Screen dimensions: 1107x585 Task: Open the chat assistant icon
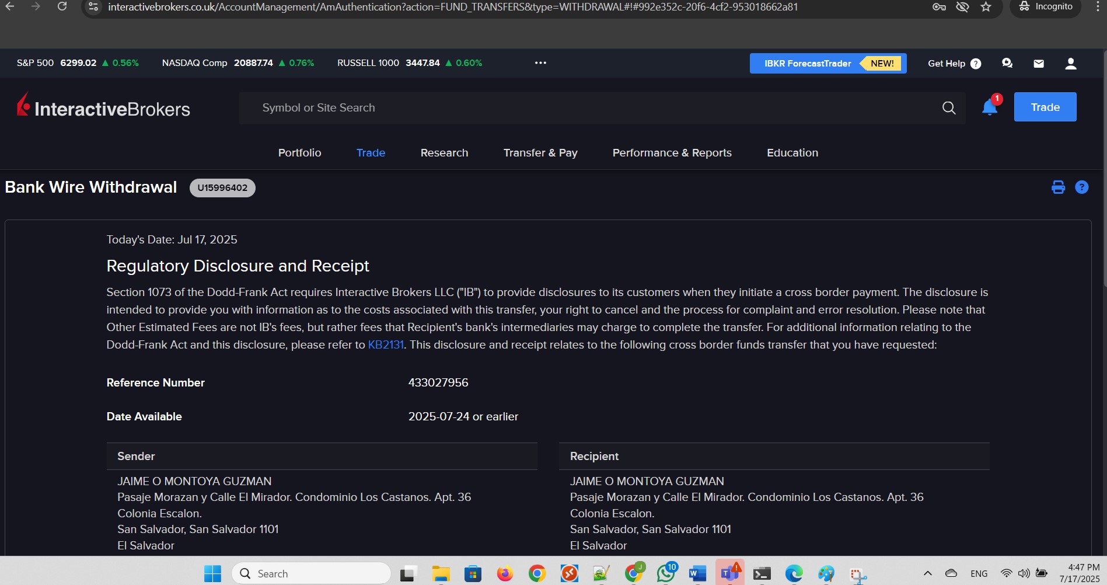click(1007, 63)
